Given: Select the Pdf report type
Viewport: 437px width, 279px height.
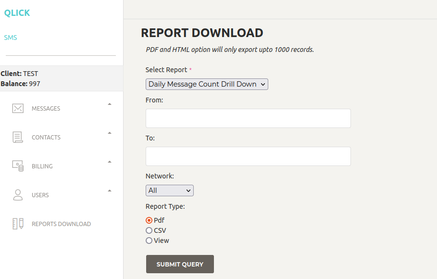Looking at the screenshot, I should pos(149,220).
